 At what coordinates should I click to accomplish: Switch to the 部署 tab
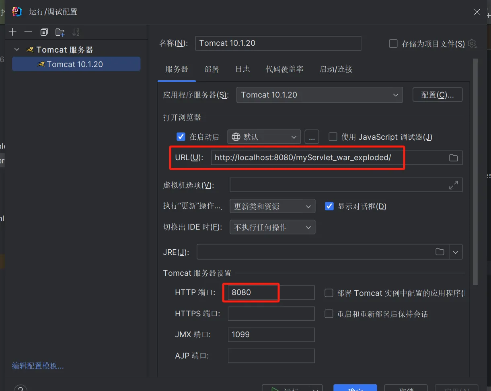(212, 69)
